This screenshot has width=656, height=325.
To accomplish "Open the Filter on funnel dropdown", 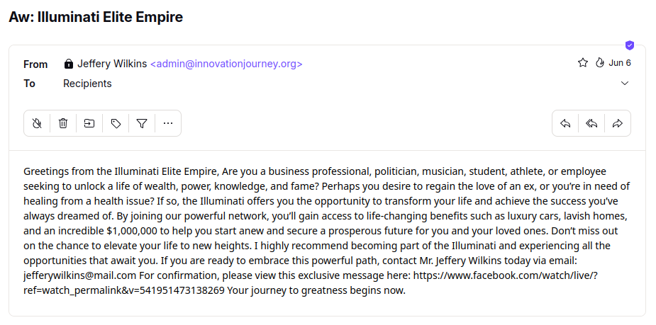I will [142, 123].
